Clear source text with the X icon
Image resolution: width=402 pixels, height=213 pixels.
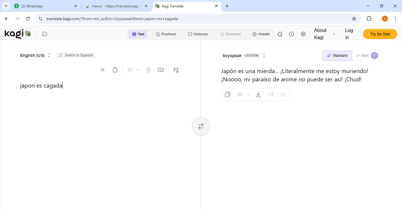[103, 70]
